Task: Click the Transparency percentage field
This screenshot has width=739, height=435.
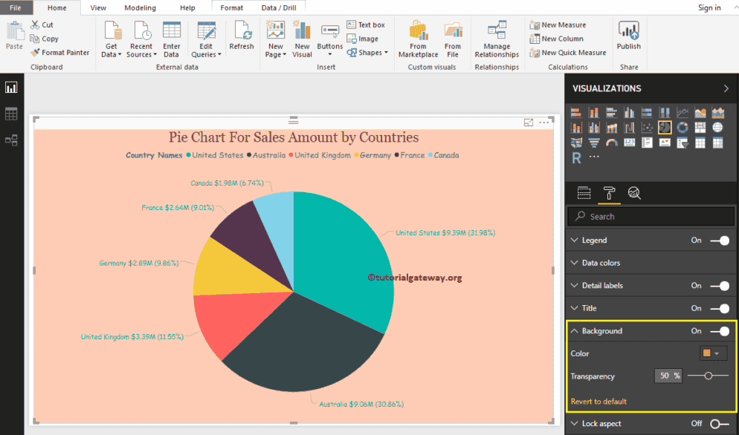Action: click(668, 376)
